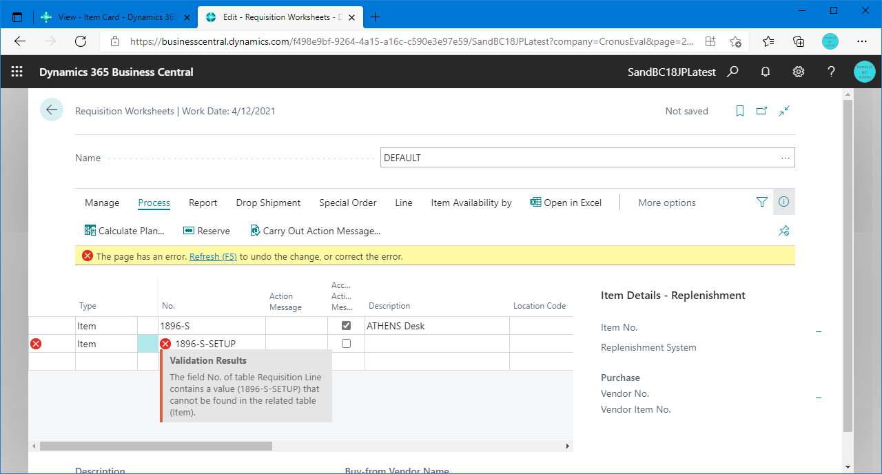Pin the action bar with the pushpin icon
Image resolution: width=882 pixels, height=474 pixels.
tap(783, 231)
